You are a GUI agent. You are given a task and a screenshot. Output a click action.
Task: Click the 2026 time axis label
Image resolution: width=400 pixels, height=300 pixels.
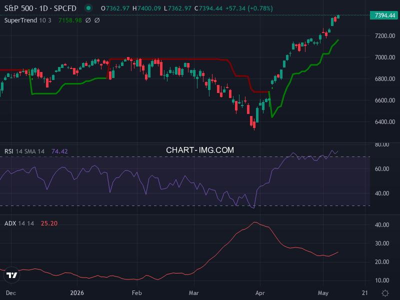(77, 293)
